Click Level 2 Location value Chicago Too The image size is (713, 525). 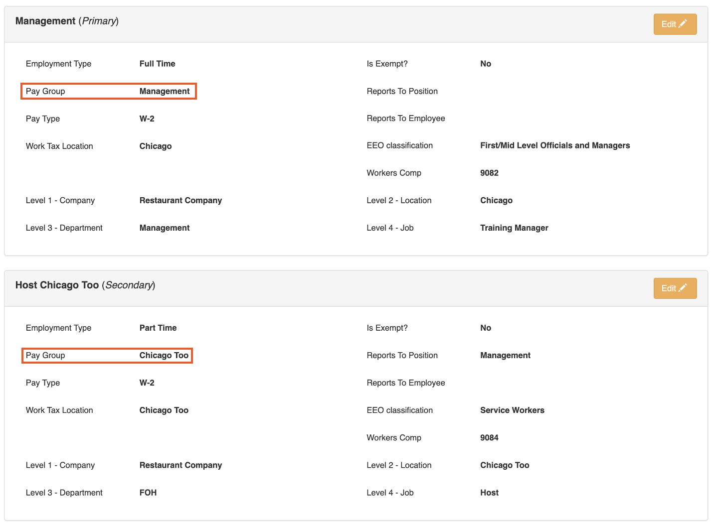pyautogui.click(x=505, y=465)
